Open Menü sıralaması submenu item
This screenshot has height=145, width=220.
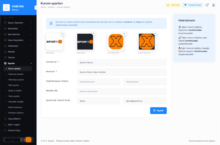pyautogui.click(x=18, y=107)
